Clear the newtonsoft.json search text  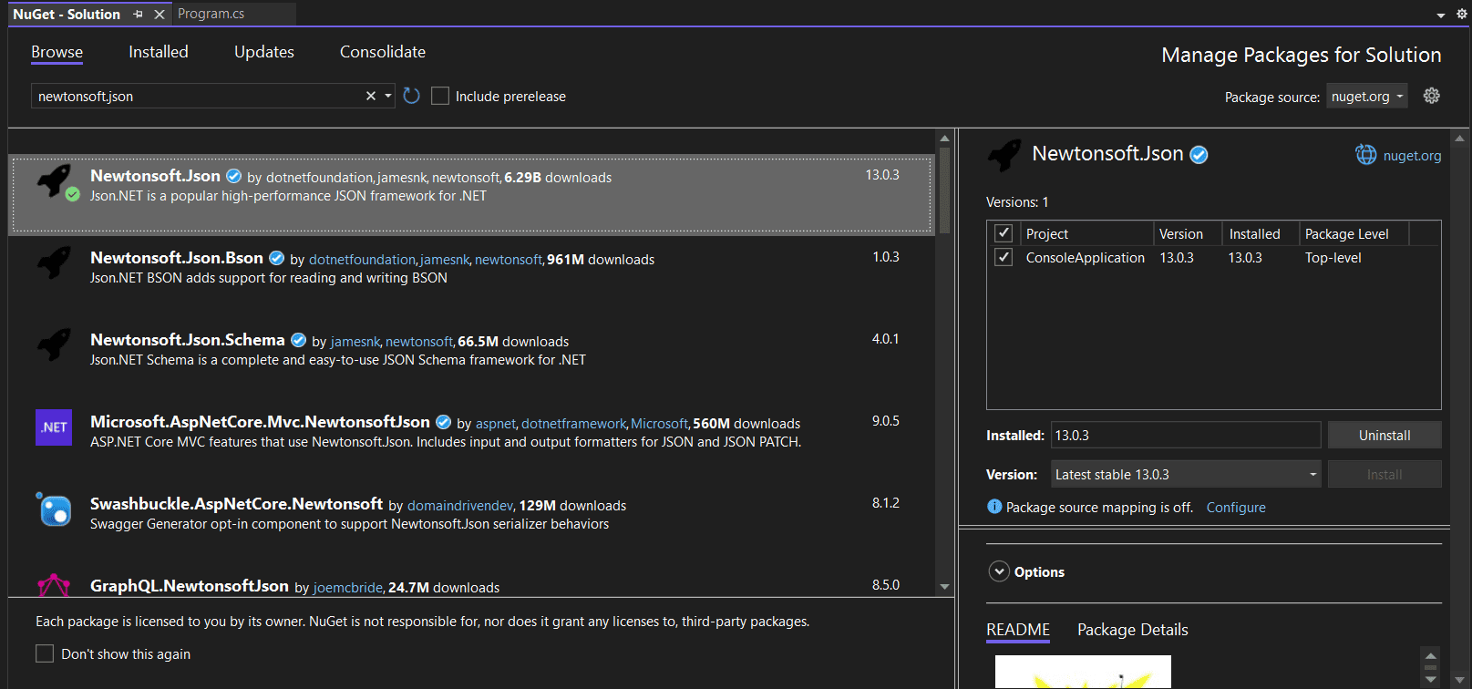(x=371, y=96)
